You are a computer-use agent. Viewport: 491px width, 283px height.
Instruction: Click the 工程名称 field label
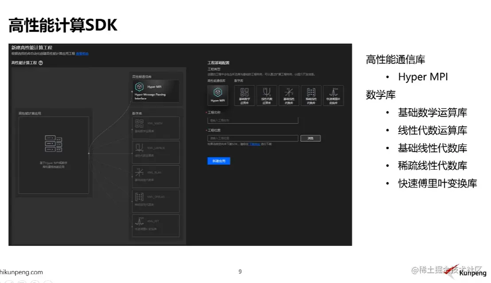coord(214,112)
